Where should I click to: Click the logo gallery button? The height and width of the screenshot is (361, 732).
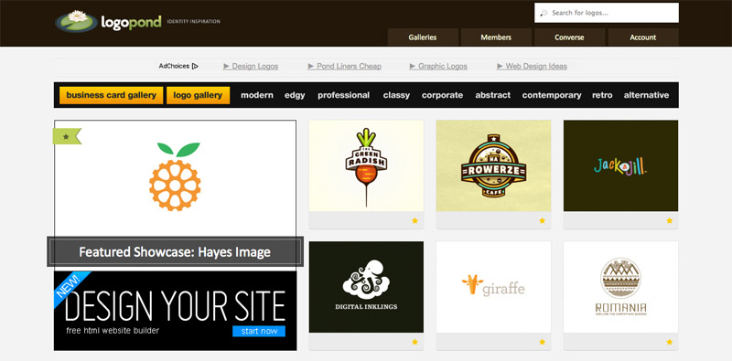[198, 95]
